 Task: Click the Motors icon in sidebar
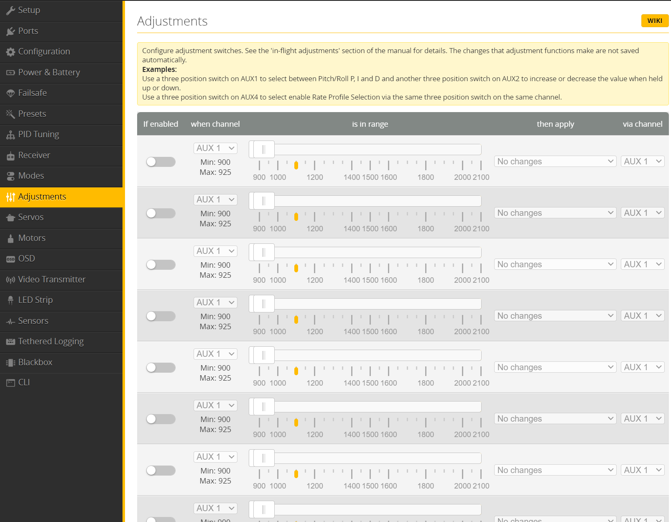coord(10,238)
